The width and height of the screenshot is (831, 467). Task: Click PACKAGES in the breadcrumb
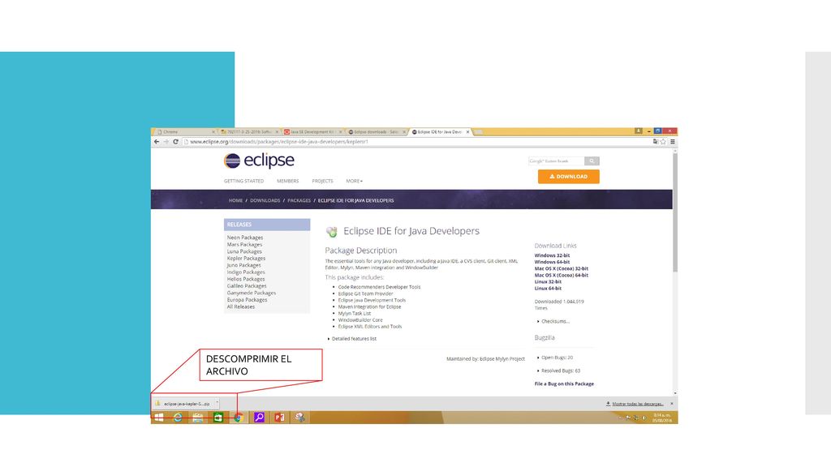(x=299, y=201)
